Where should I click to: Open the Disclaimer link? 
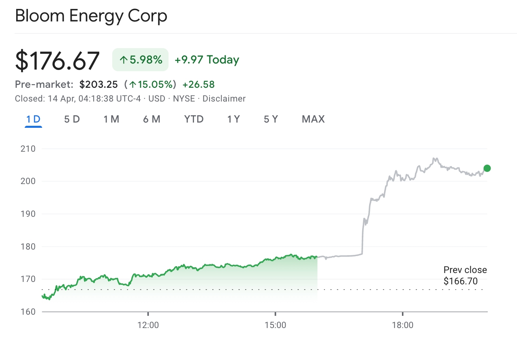click(224, 98)
